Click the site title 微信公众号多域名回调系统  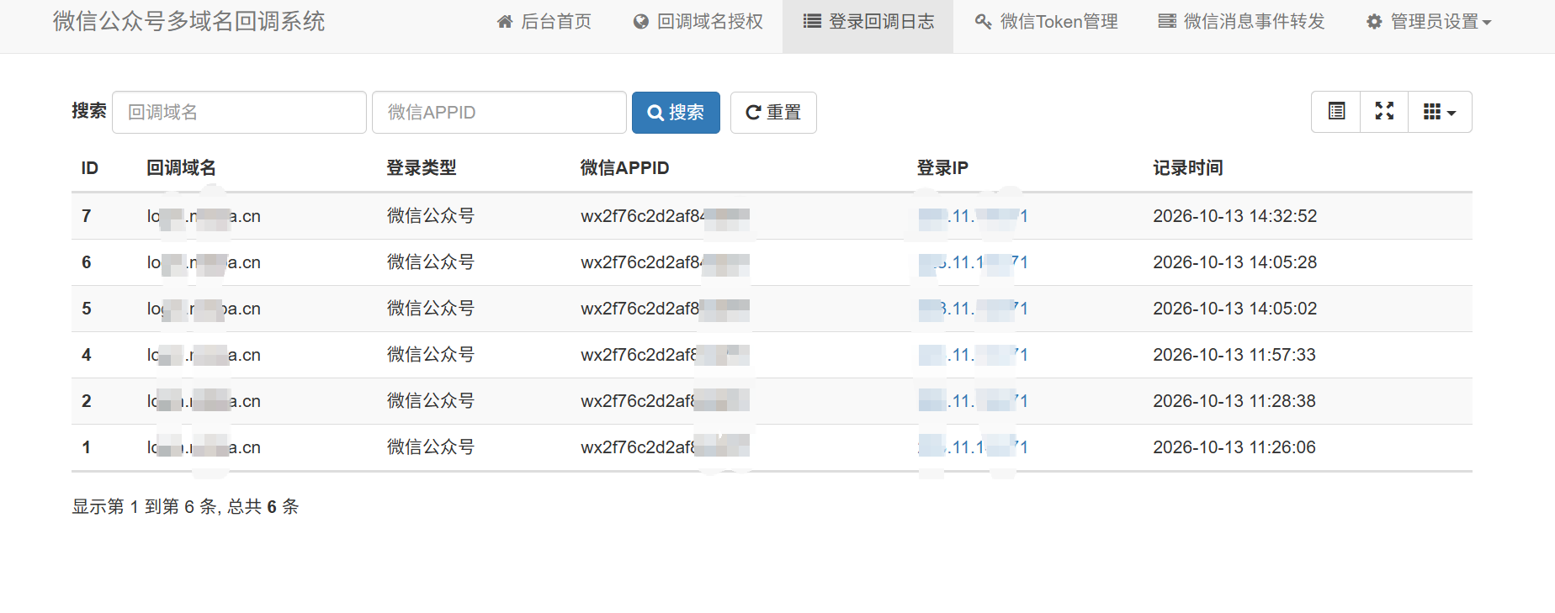(x=189, y=21)
